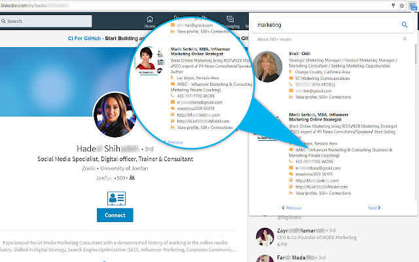
Task: Click briefcase icon beside SC Marketing Communications
Action: (x=291, y=78)
